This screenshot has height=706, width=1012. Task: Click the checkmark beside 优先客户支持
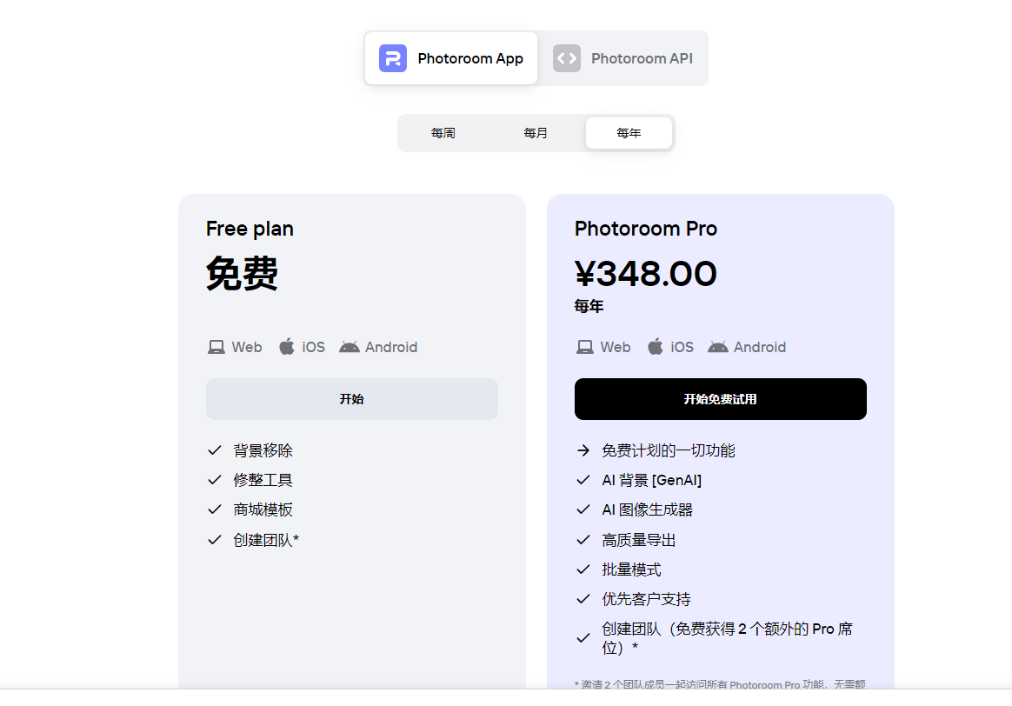[x=583, y=600]
